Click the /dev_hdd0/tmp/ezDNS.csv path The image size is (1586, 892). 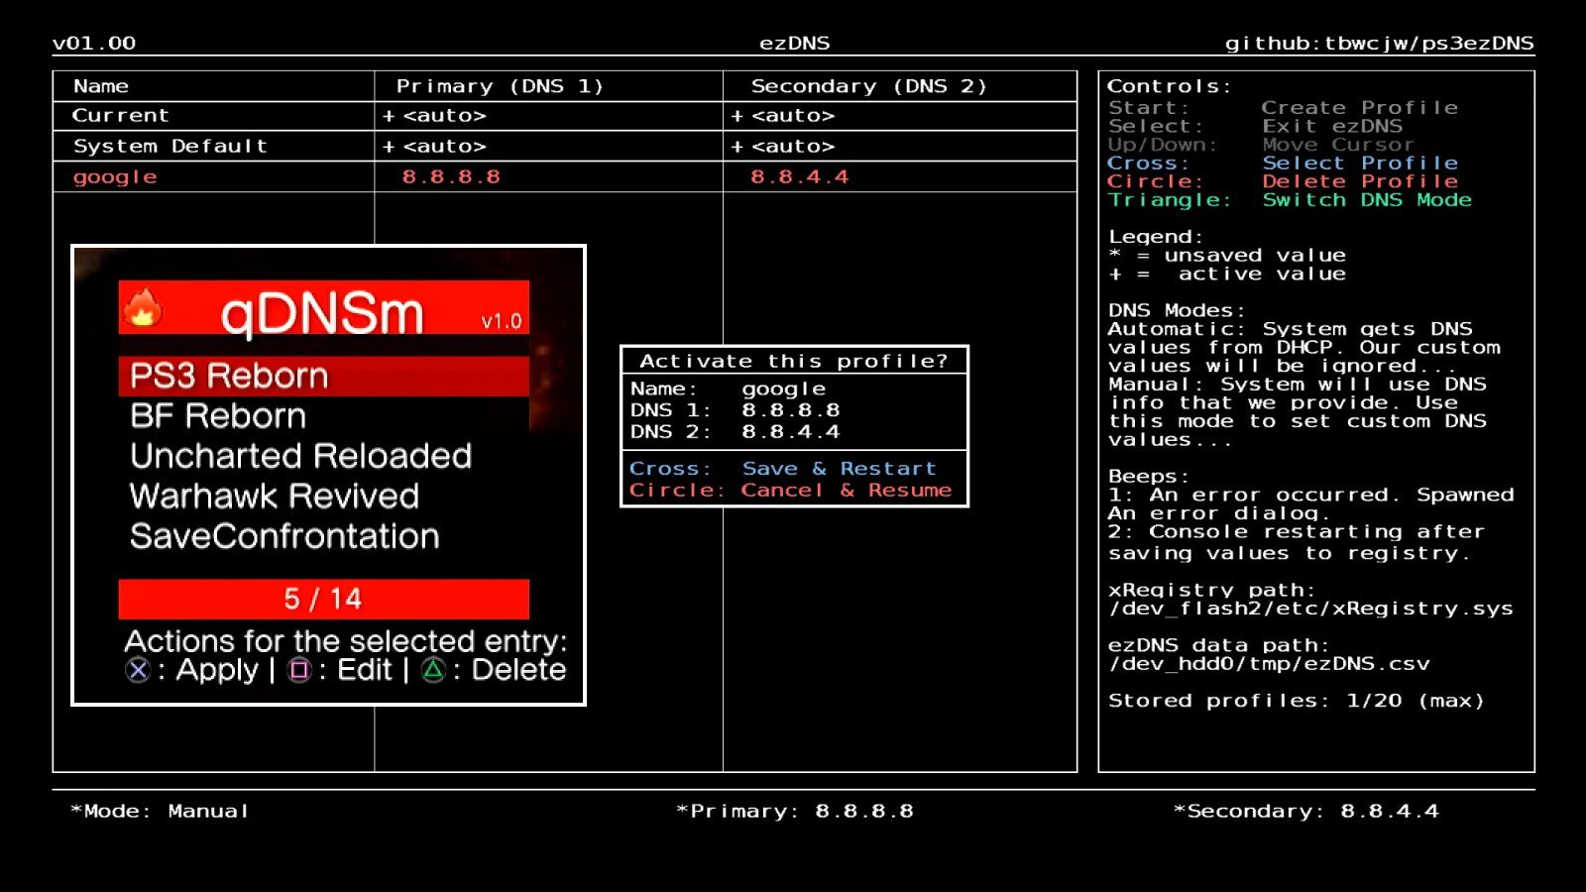pos(1270,664)
